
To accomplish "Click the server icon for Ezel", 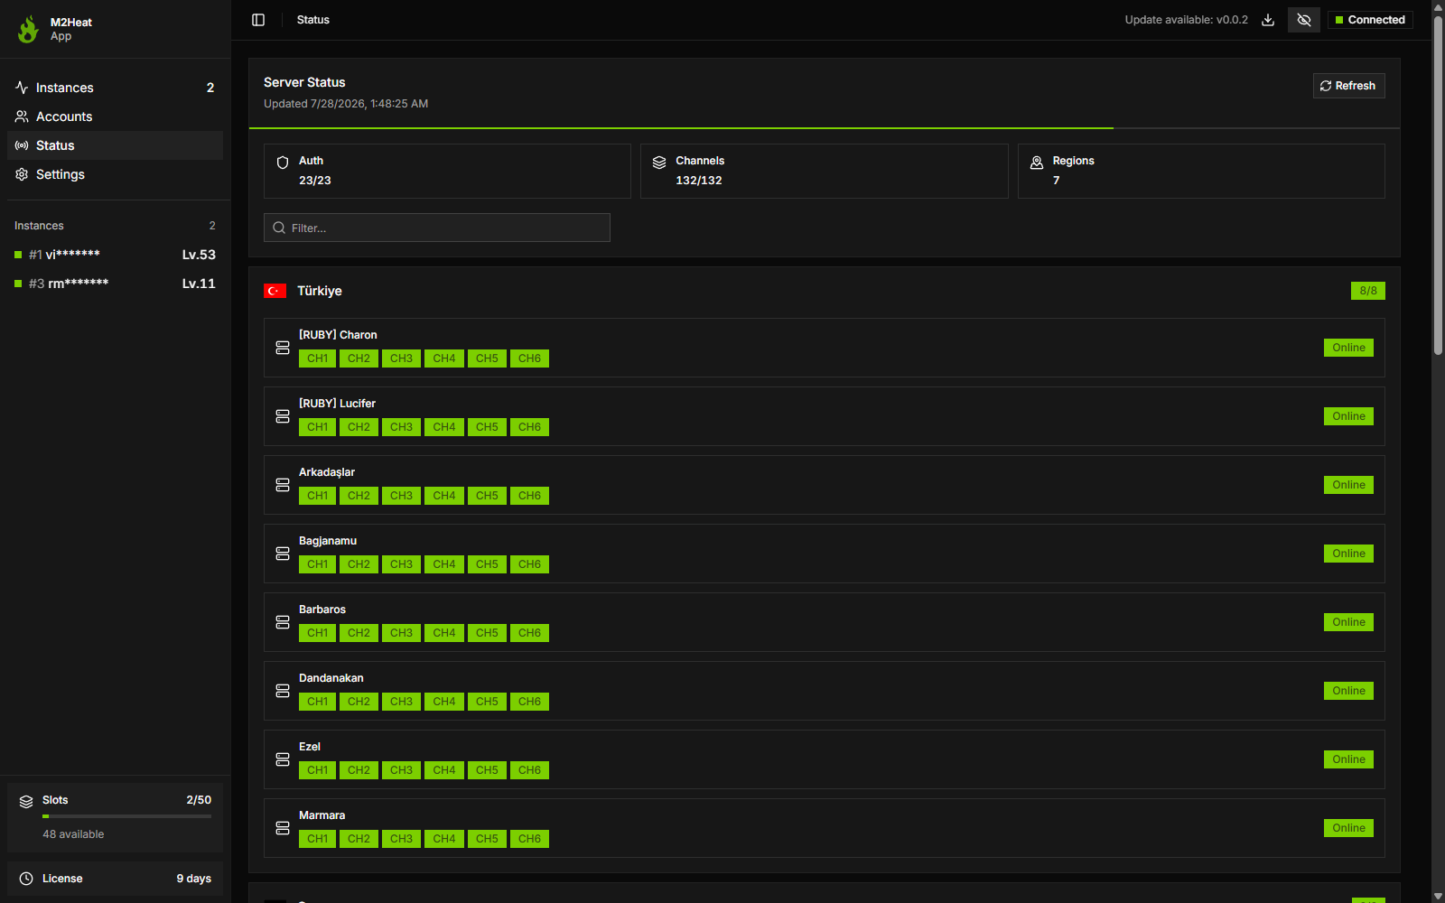I will click(283, 759).
